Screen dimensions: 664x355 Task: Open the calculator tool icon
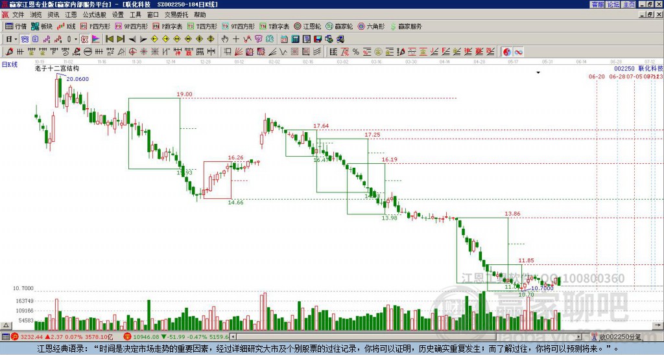pyautogui.click(x=295, y=40)
